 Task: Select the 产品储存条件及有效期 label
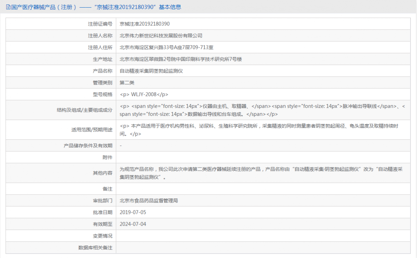click(88, 146)
